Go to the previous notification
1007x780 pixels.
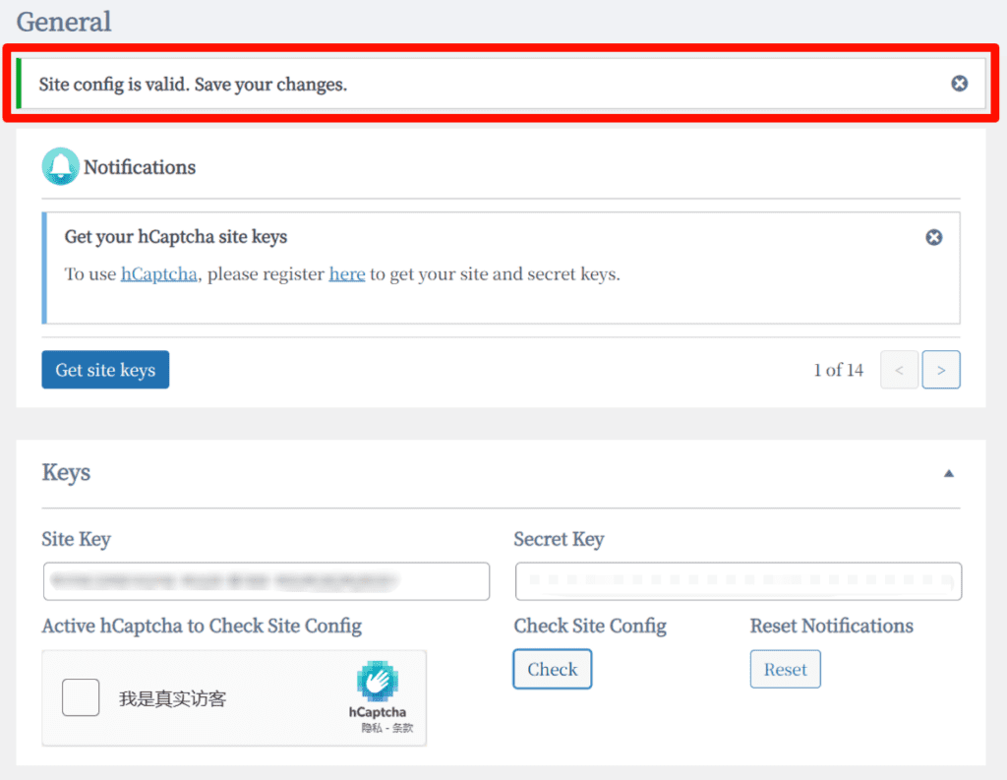click(899, 370)
